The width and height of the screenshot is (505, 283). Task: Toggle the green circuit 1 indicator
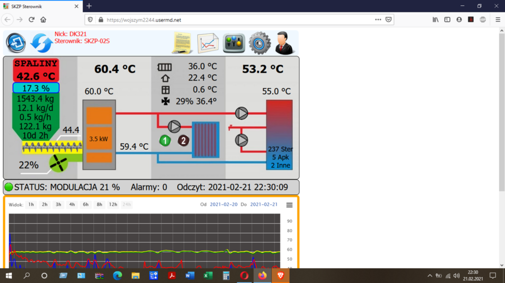[x=165, y=141]
